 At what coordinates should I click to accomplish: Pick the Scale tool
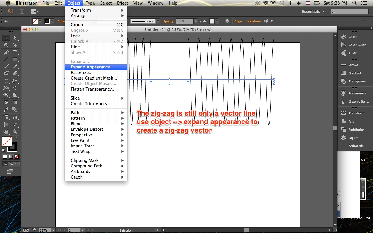15,81
